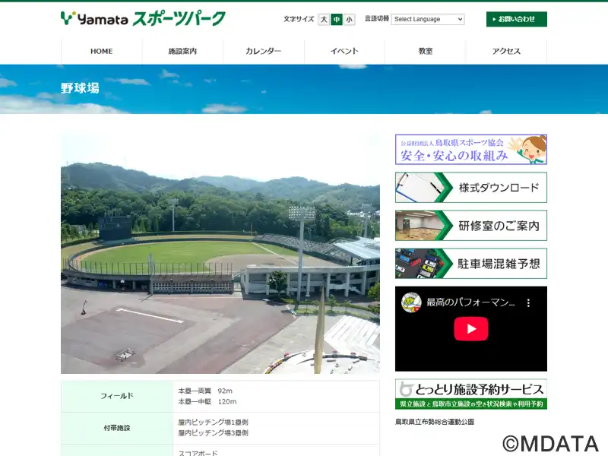Set text size to 大 (large)
608x456 pixels.
tap(324, 20)
